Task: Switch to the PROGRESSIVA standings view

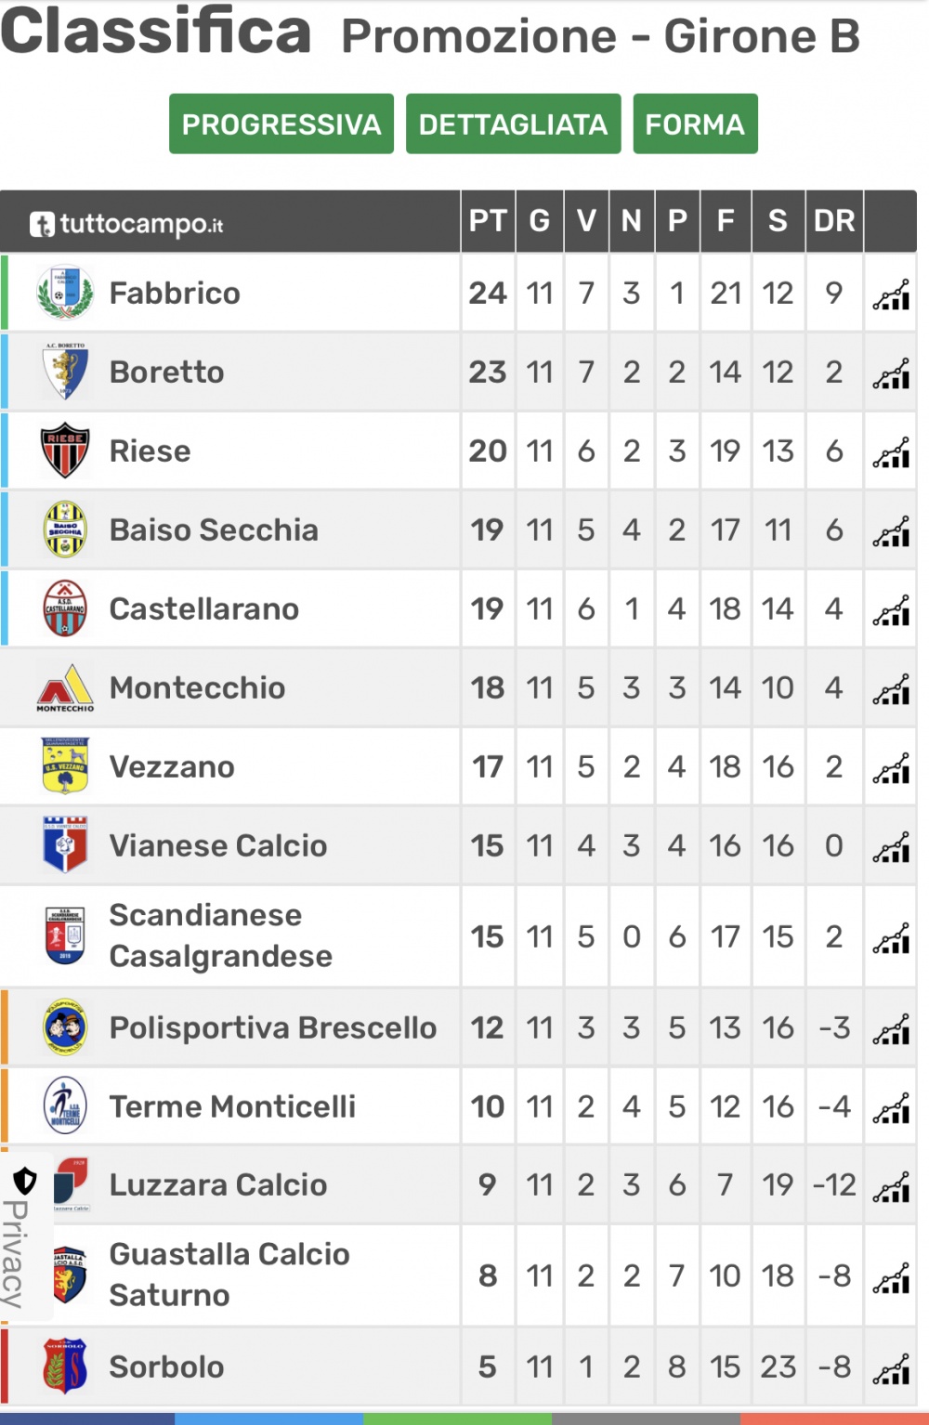Action: pyautogui.click(x=281, y=124)
